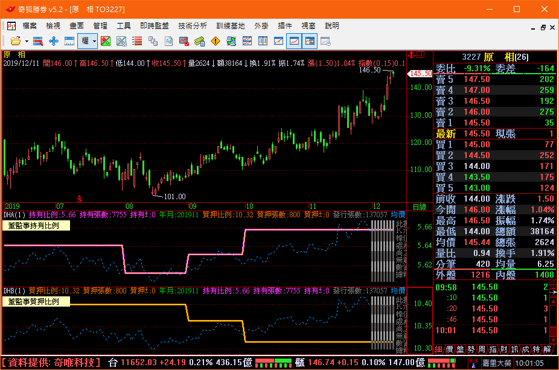Open the 檢視 menu
The image size is (559, 370).
click(53, 26)
